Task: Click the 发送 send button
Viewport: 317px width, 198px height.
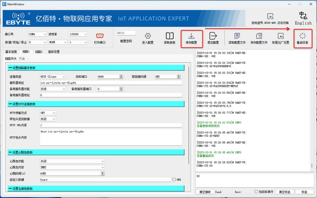Action: click(x=304, y=192)
